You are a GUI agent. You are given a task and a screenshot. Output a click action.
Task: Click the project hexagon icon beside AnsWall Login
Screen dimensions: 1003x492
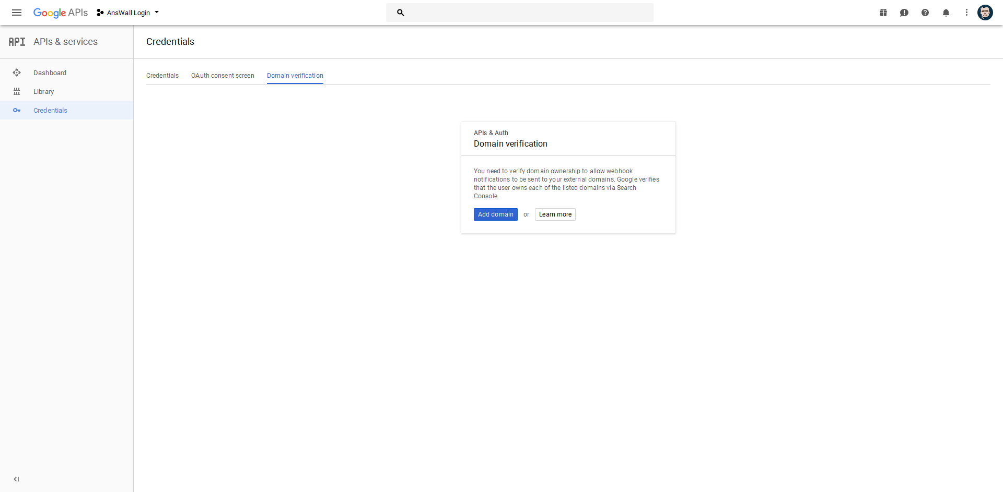click(x=100, y=13)
